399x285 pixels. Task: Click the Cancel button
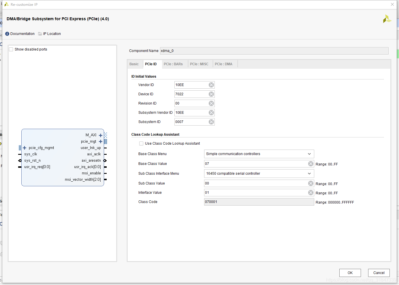(379, 273)
